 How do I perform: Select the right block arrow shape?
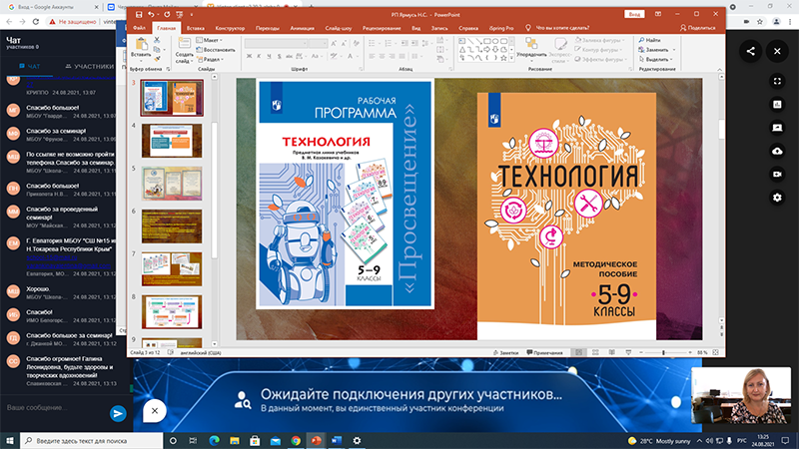(x=486, y=49)
